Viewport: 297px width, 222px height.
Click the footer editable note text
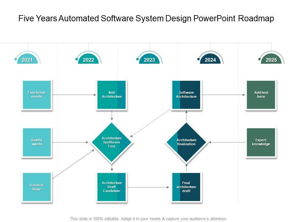point(148,219)
